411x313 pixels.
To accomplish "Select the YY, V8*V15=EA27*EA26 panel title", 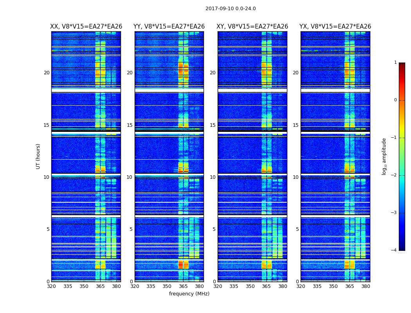I will tap(169, 27).
